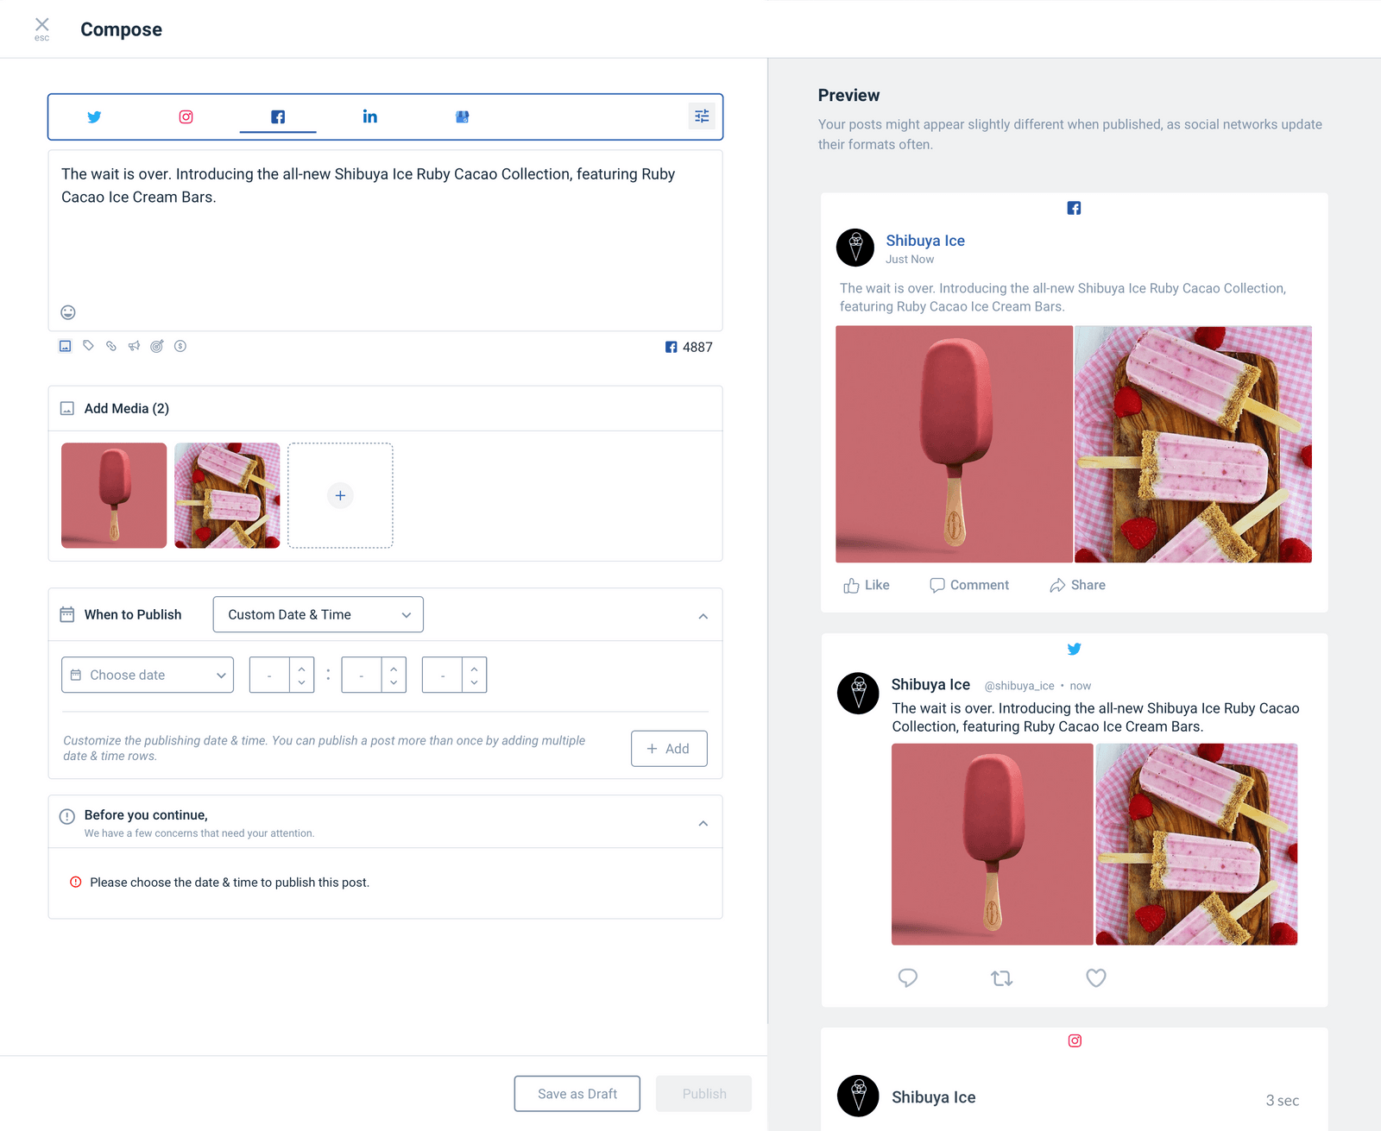
Task: Open the Choose date dropdown
Action: (x=148, y=675)
